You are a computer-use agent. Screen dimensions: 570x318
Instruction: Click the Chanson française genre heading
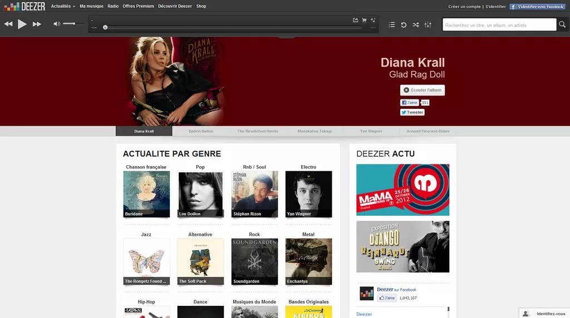[x=146, y=167]
